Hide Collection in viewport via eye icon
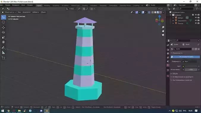This screenshot has height=113, width=201. 196,15
